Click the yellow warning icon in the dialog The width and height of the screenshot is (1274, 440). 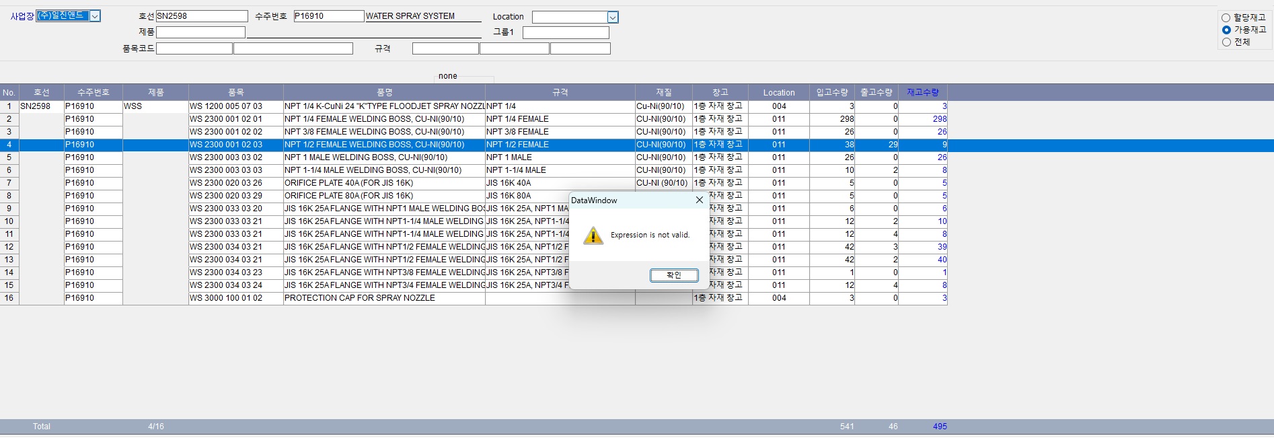coord(593,235)
